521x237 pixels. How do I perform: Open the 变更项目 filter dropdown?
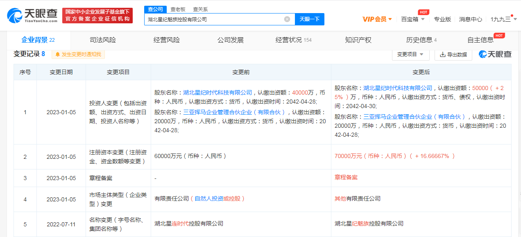pyautogui.click(x=411, y=54)
